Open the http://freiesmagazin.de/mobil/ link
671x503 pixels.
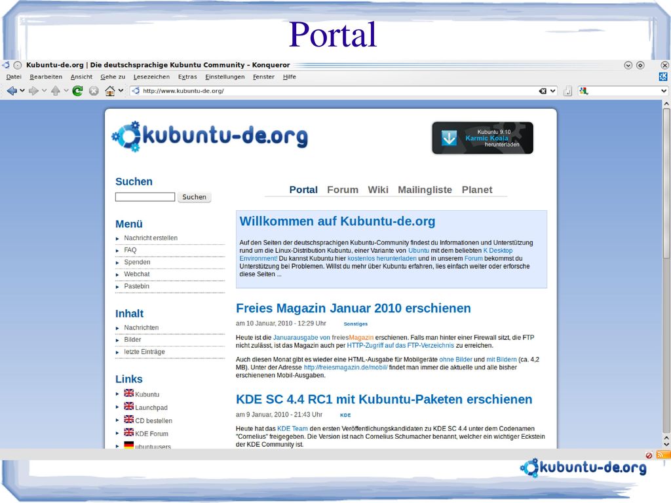click(346, 367)
